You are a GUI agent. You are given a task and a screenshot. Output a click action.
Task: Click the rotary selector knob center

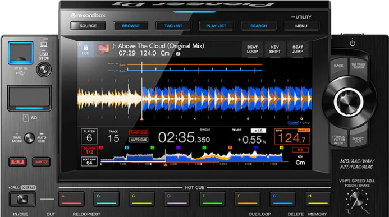(x=349, y=101)
